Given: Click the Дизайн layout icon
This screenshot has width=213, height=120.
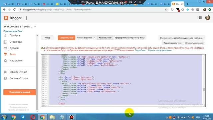Looking at the screenshot, I should pos(5,48).
